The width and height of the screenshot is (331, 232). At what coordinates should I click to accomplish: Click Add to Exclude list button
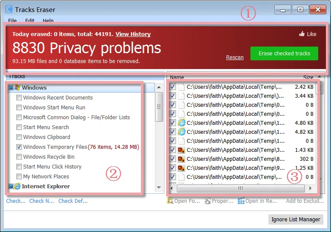point(305,201)
